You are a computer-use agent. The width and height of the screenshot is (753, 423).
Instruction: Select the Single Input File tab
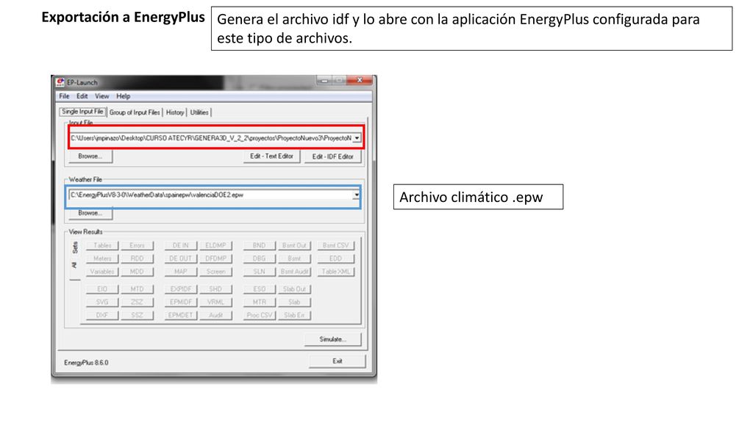tap(82, 112)
